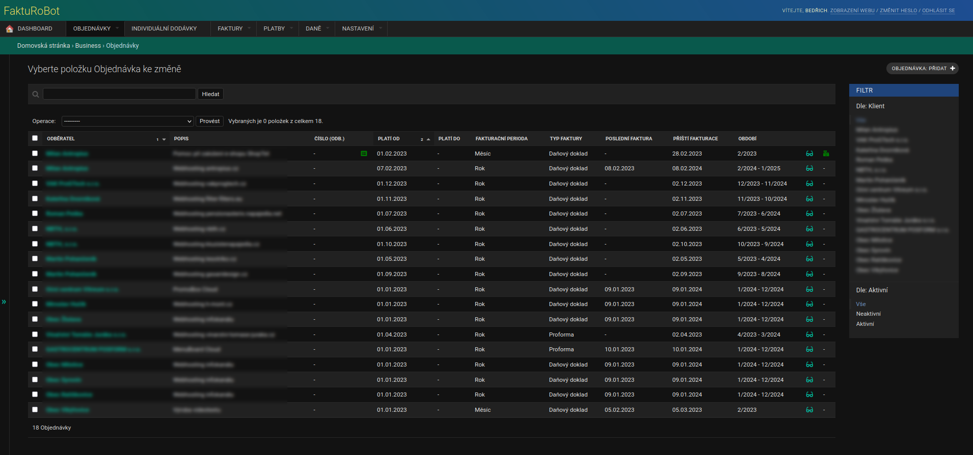
Task: Check the checkbox of the first order row
Action: (x=35, y=154)
